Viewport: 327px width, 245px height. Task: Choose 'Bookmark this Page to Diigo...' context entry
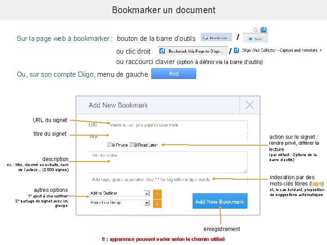[193, 51]
